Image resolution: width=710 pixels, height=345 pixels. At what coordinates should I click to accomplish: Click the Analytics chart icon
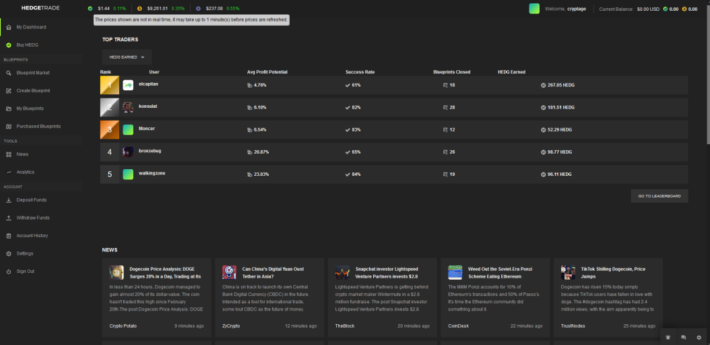[9, 172]
